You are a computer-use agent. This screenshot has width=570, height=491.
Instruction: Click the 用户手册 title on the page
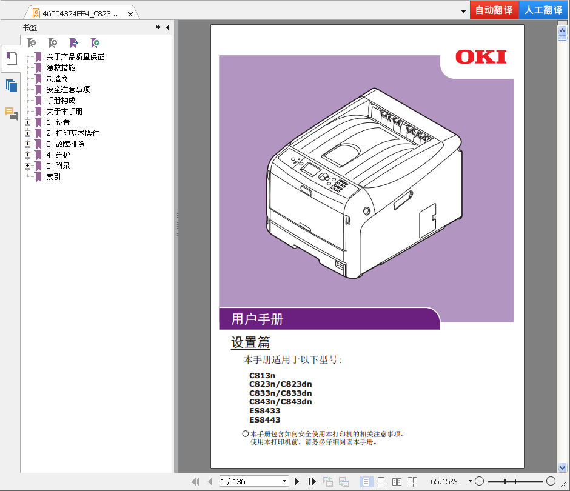tap(257, 319)
